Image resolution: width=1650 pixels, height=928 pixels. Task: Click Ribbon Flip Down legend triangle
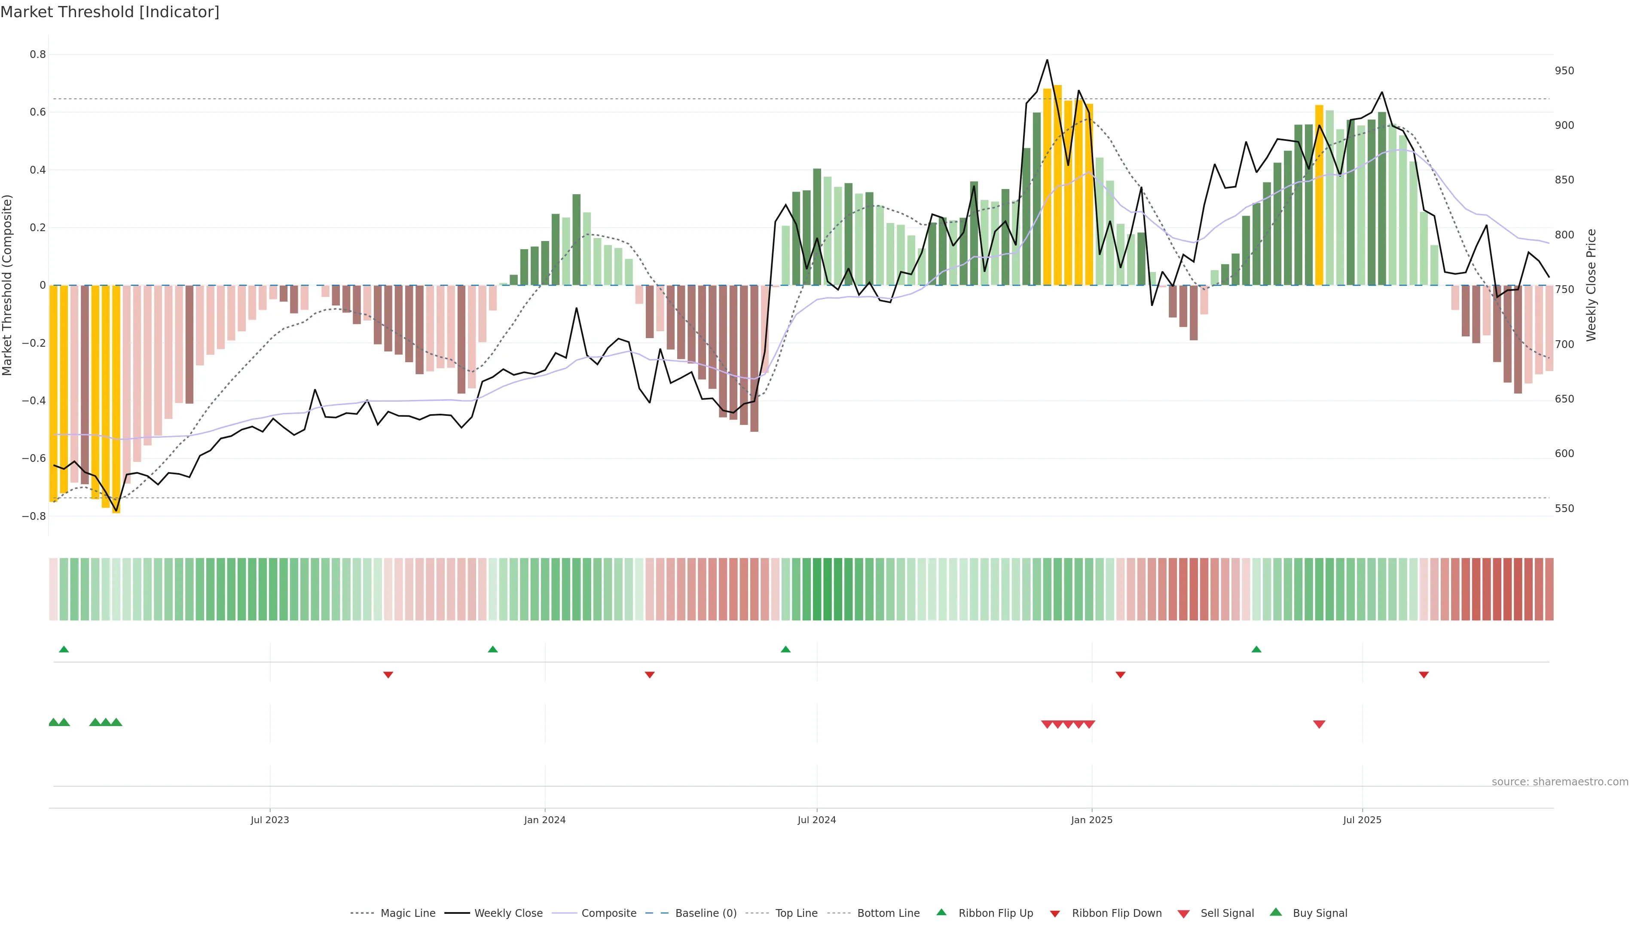tap(1055, 913)
